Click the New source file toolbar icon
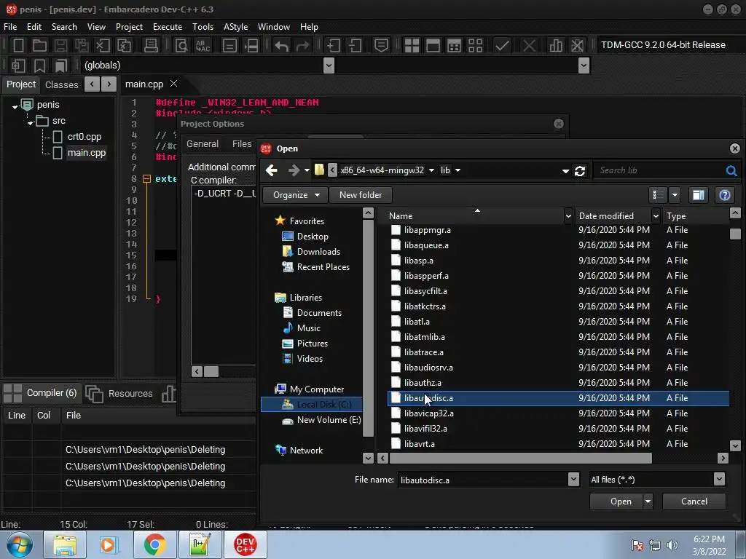 tap(18, 46)
